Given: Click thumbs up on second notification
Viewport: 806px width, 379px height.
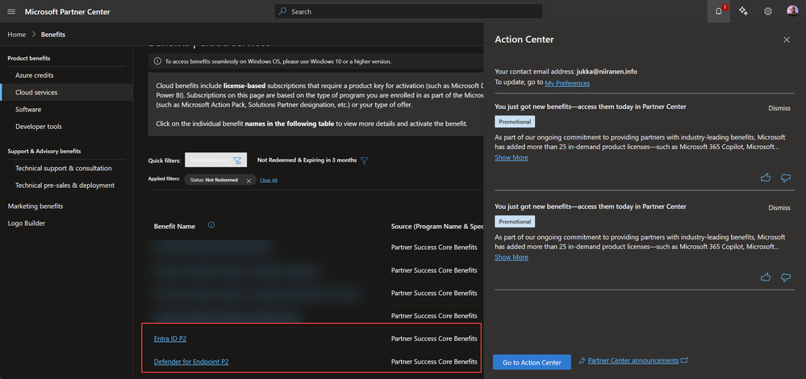Looking at the screenshot, I should pos(766,277).
